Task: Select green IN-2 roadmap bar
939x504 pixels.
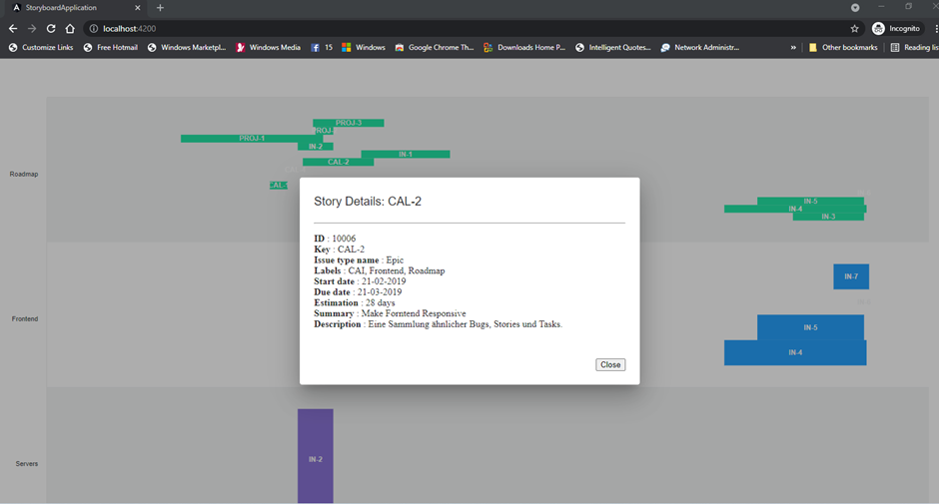Action: tap(316, 146)
